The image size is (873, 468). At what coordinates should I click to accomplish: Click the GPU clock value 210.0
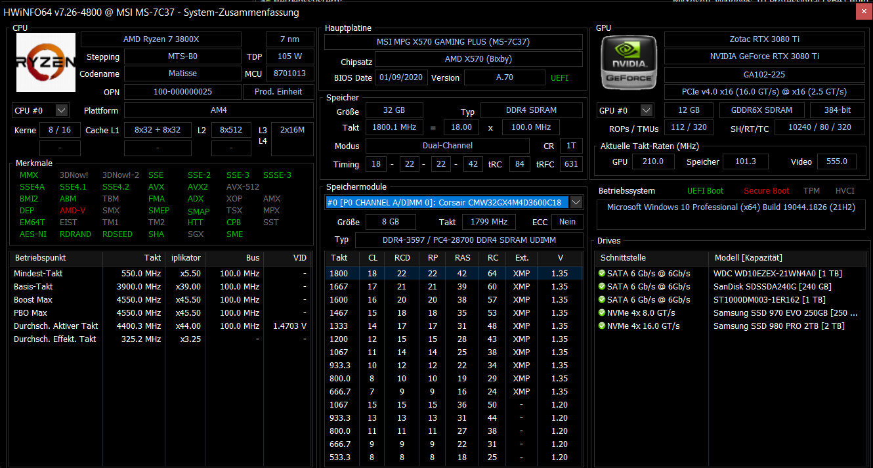652,161
